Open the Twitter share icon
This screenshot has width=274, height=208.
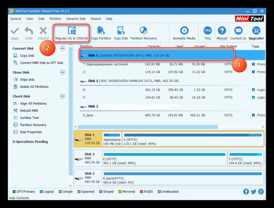pos(253,192)
